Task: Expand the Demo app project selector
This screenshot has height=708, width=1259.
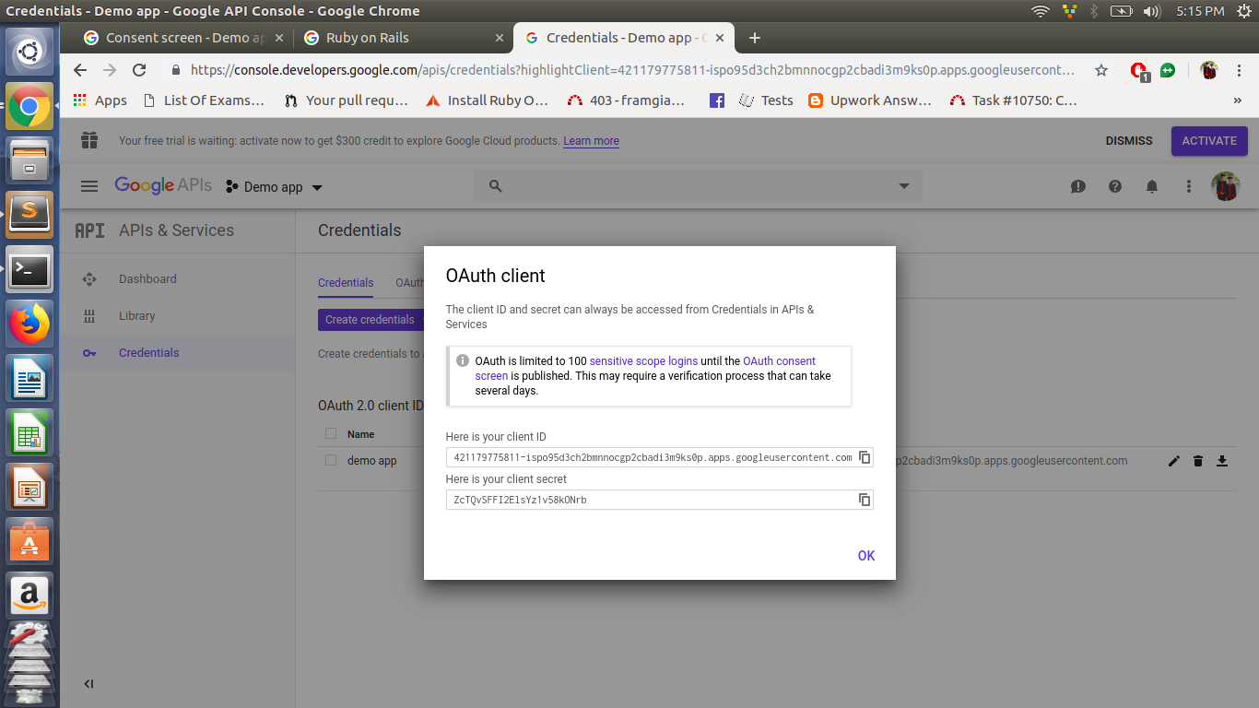Action: point(275,187)
